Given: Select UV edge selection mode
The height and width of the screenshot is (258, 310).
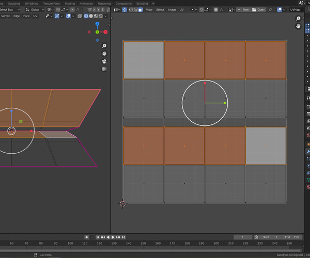Looking at the screenshot, I should click(x=135, y=10).
